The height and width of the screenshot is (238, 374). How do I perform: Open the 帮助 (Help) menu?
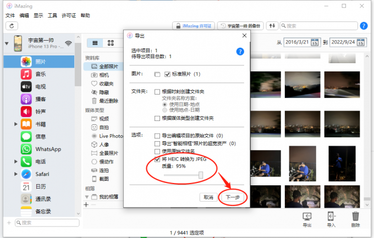point(85,15)
